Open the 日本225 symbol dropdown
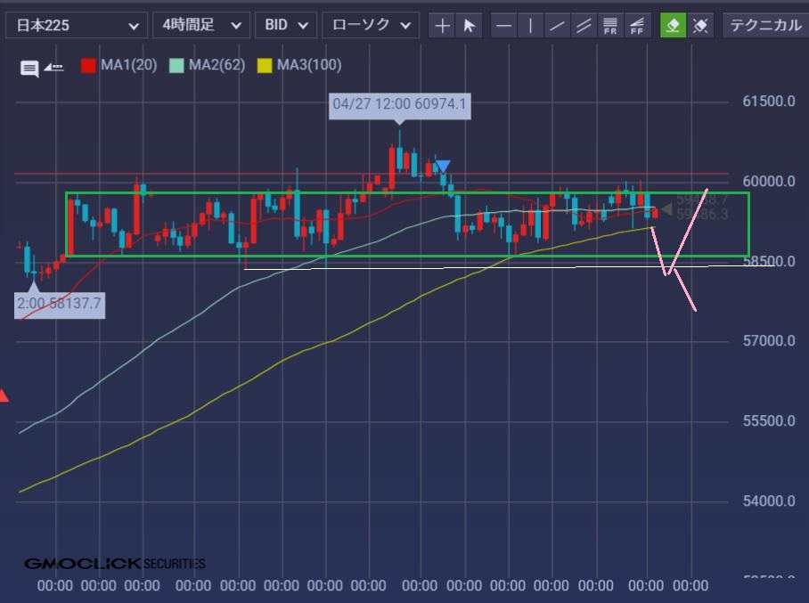This screenshot has width=809, height=603. 77,25
